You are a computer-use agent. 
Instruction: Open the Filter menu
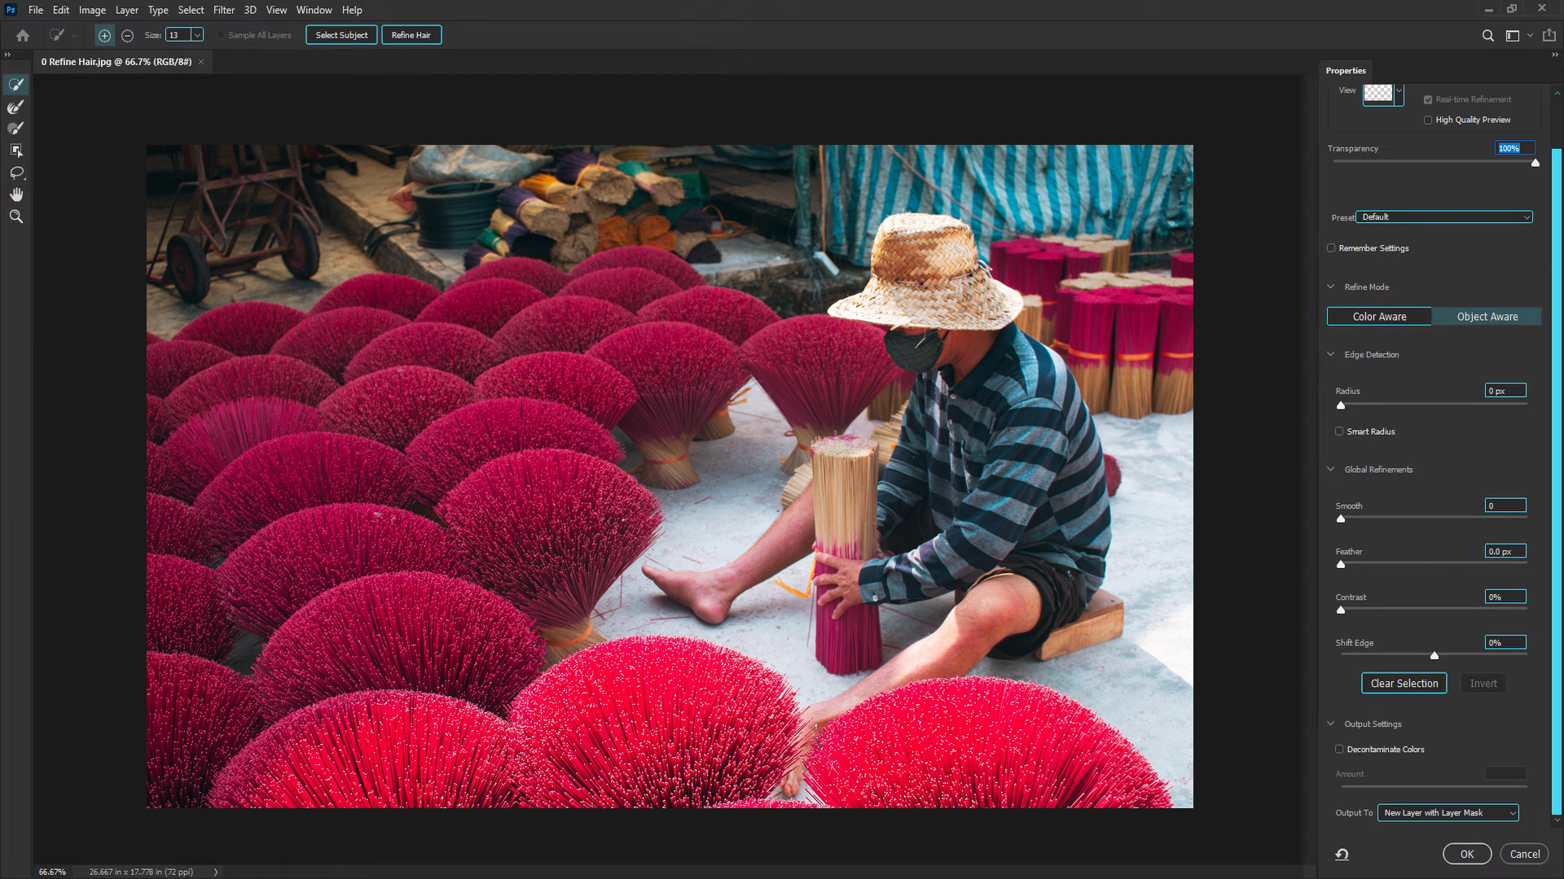pos(223,10)
